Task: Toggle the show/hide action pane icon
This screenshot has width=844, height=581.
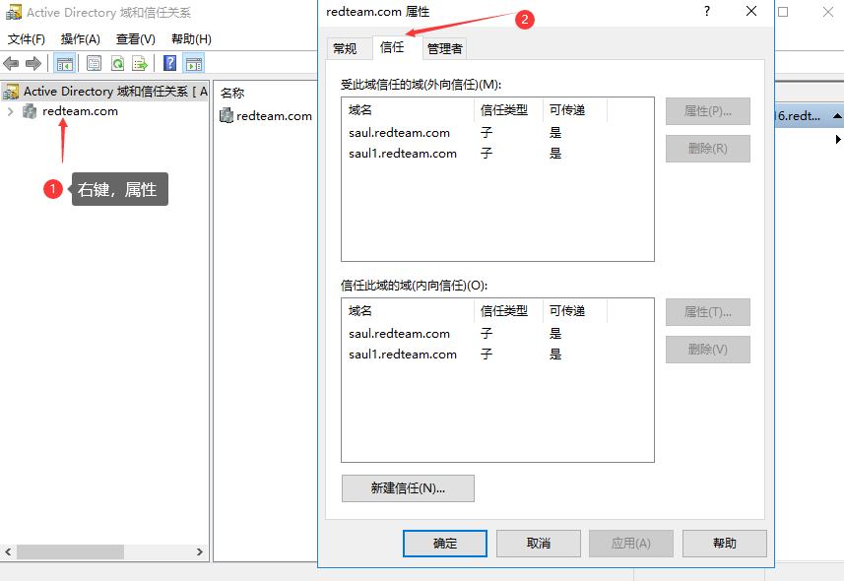Action: tap(194, 64)
